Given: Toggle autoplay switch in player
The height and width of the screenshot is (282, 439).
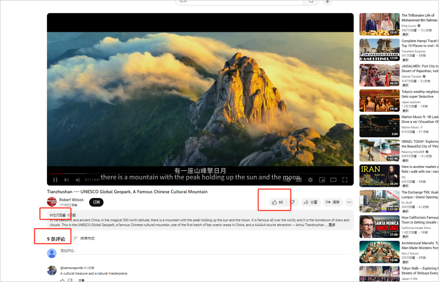Looking at the screenshot, I should coord(287,180).
